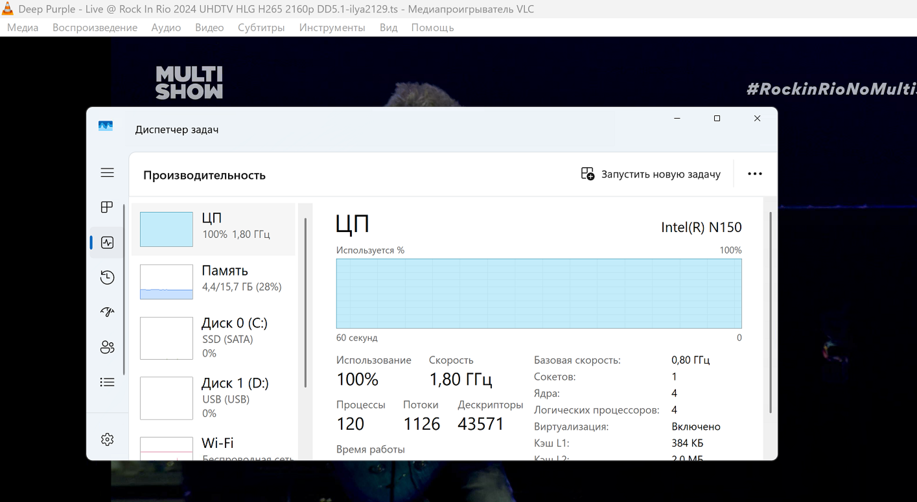Open Startup apps sidebar icon
917x502 pixels.
(107, 312)
